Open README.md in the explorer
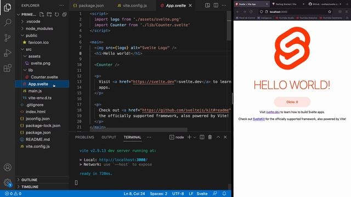The height and width of the screenshot is (197, 351). [38, 140]
